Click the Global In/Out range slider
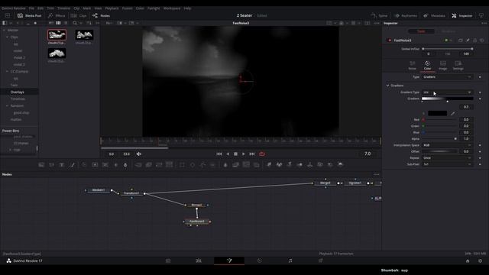Viewport: 489px width, 275px height. click(447, 49)
